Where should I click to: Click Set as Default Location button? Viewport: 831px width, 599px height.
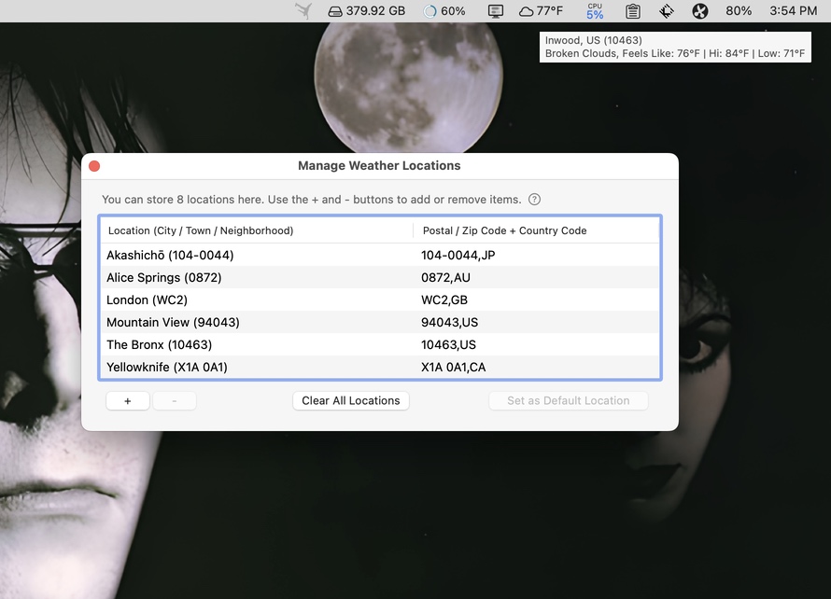coord(568,401)
